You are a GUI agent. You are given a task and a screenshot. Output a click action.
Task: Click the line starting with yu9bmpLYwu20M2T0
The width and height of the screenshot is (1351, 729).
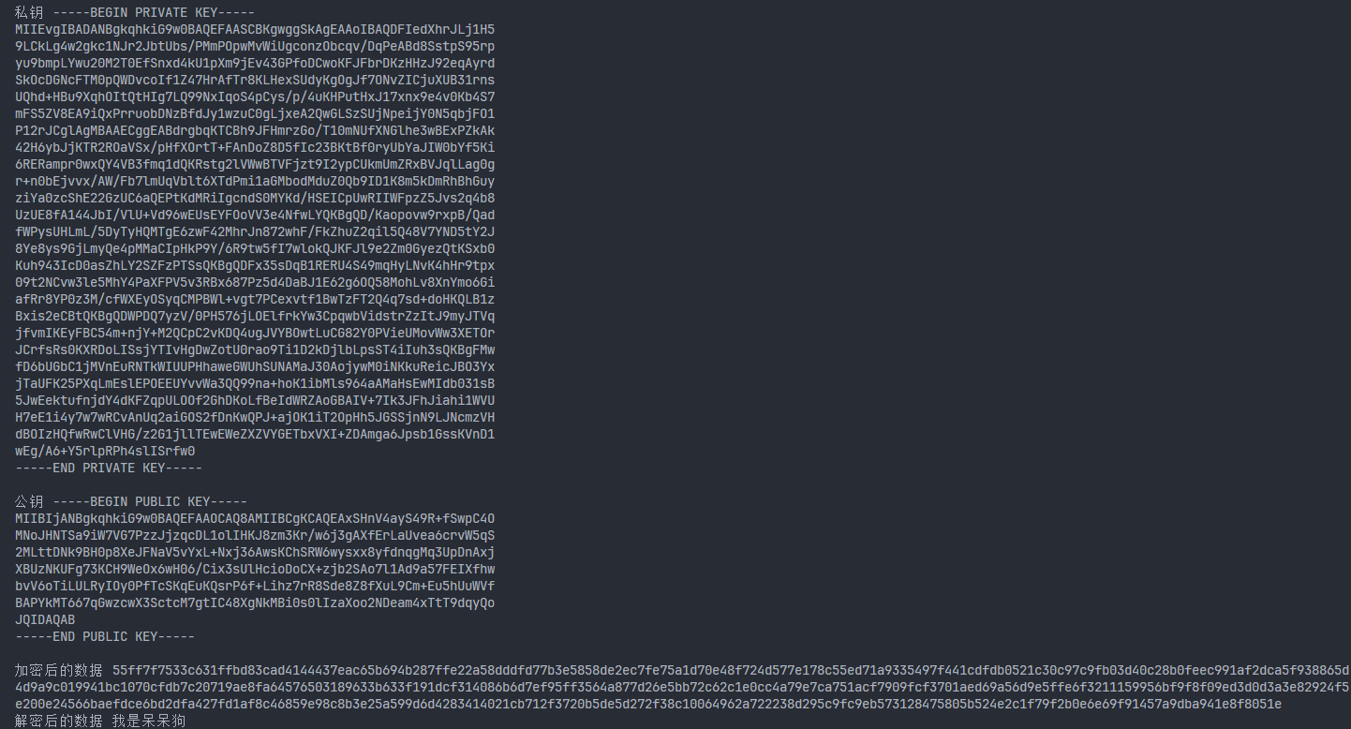pos(255,63)
